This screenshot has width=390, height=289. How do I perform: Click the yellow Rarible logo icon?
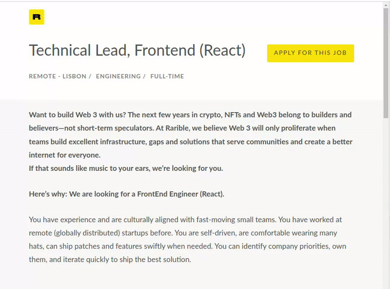point(37,17)
